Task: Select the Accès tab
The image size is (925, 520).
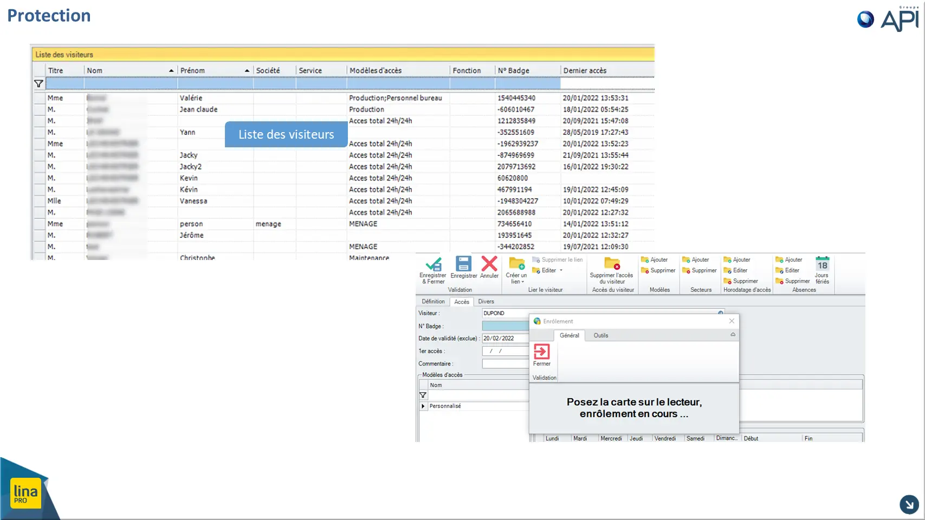Action: pyautogui.click(x=462, y=302)
